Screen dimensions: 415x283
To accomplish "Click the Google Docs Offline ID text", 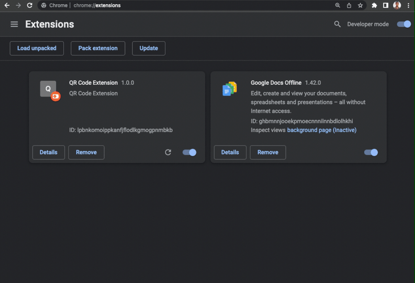I will [x=302, y=121].
